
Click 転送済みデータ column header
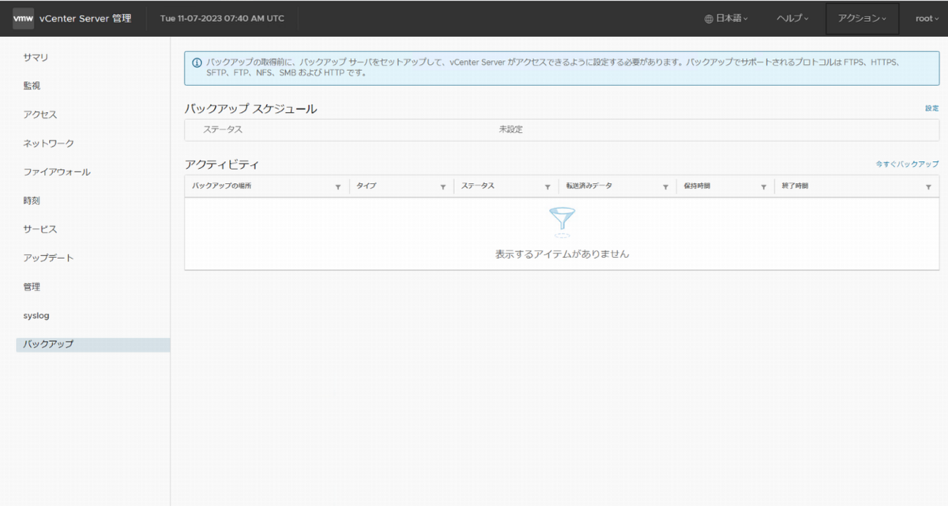tap(589, 186)
